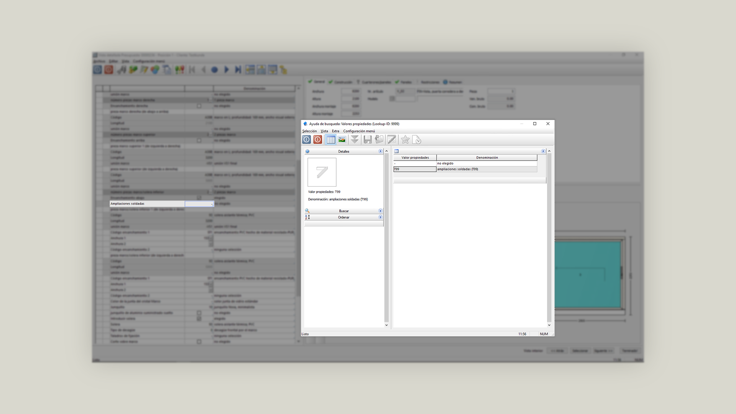This screenshot has height=414, width=736.
Task: Click the left panel scrollbar up arrow
Action: click(386, 151)
